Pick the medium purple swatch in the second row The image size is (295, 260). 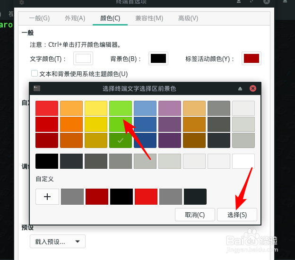pos(170,124)
